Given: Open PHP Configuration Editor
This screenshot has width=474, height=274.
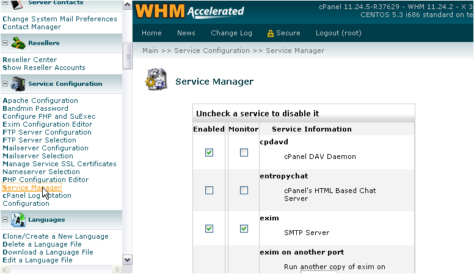Looking at the screenshot, I should (46, 180).
